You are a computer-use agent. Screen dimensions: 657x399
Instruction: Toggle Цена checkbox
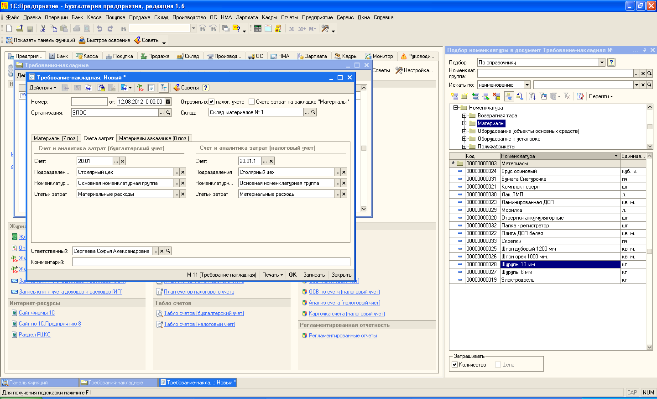(x=498, y=365)
